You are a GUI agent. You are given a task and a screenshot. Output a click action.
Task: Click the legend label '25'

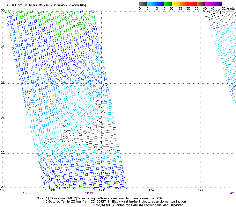click(180, 9)
